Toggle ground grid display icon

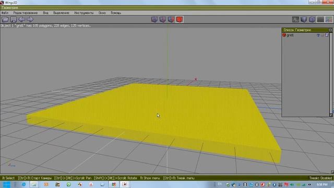320,19
